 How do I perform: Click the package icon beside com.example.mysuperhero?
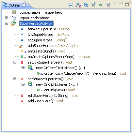[14, 12]
